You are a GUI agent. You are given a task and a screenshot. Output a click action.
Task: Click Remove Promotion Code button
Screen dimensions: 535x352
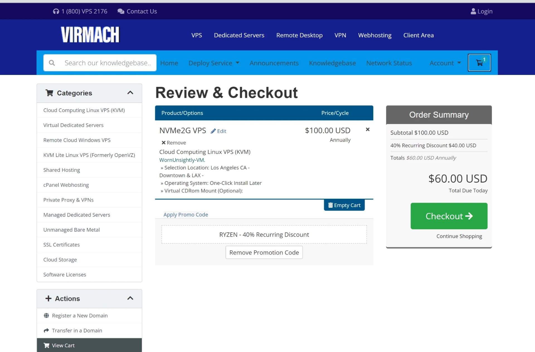tap(264, 252)
